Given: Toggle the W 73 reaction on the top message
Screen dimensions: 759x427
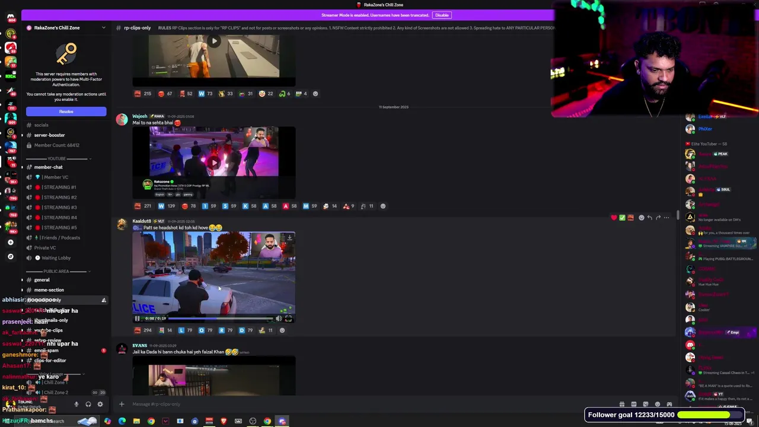Looking at the screenshot, I should (x=205, y=94).
